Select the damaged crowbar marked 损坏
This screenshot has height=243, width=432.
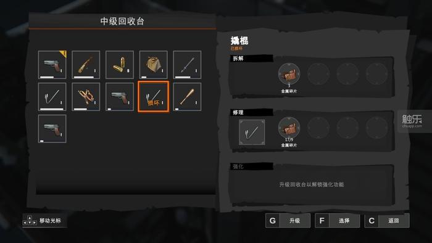(154, 97)
